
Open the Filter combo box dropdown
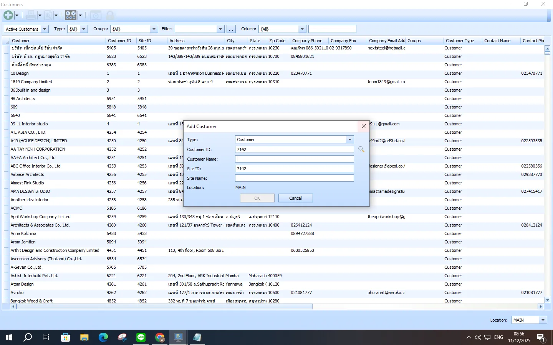click(x=220, y=29)
